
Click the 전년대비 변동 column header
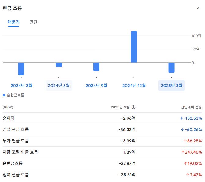(x=191, y=107)
